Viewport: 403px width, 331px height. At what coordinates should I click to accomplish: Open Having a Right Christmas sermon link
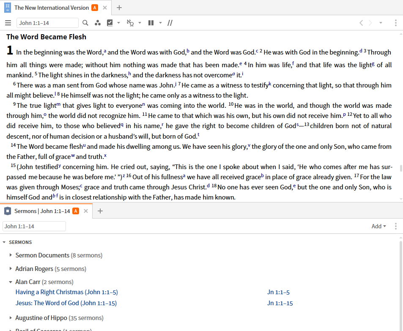pos(66,292)
